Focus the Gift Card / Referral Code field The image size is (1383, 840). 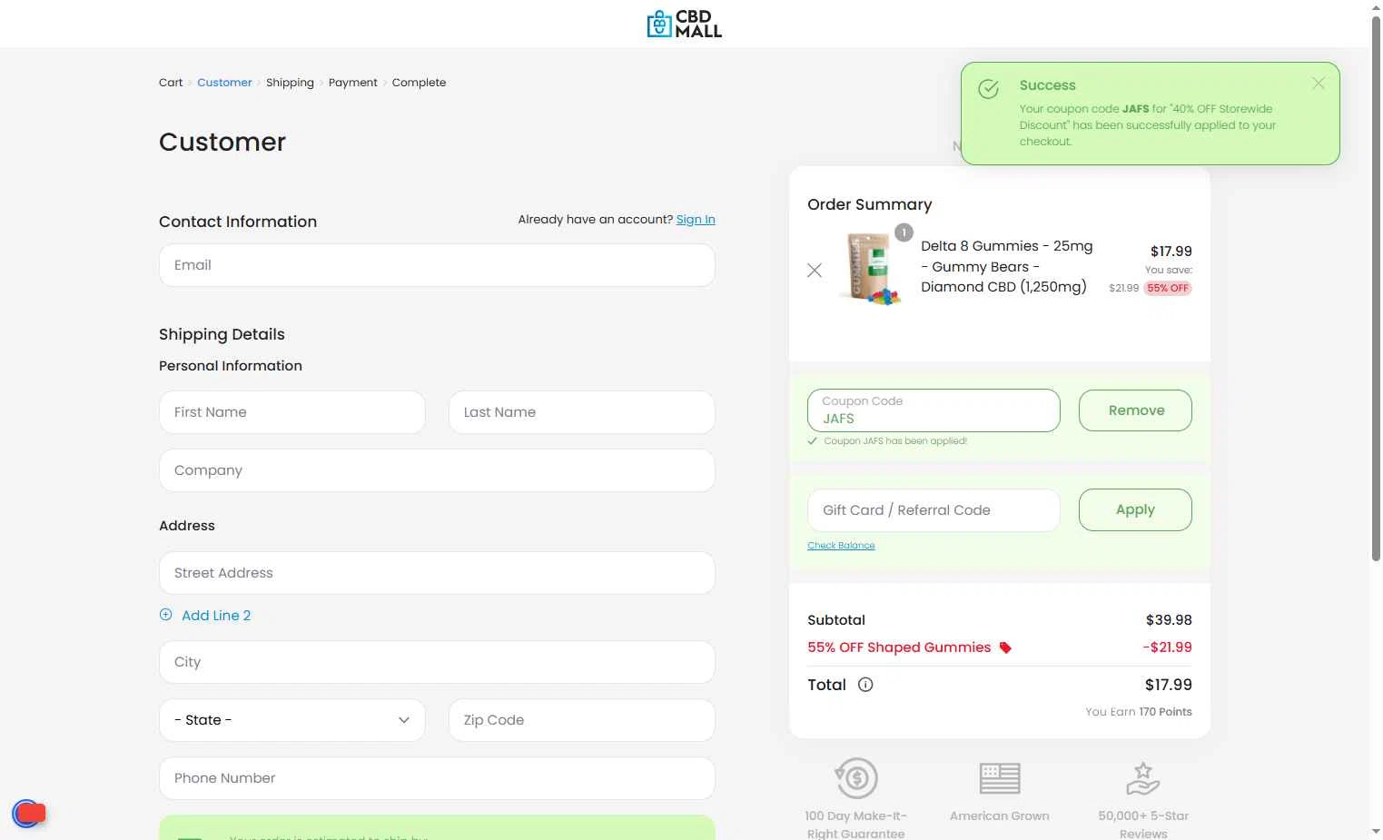click(x=934, y=510)
